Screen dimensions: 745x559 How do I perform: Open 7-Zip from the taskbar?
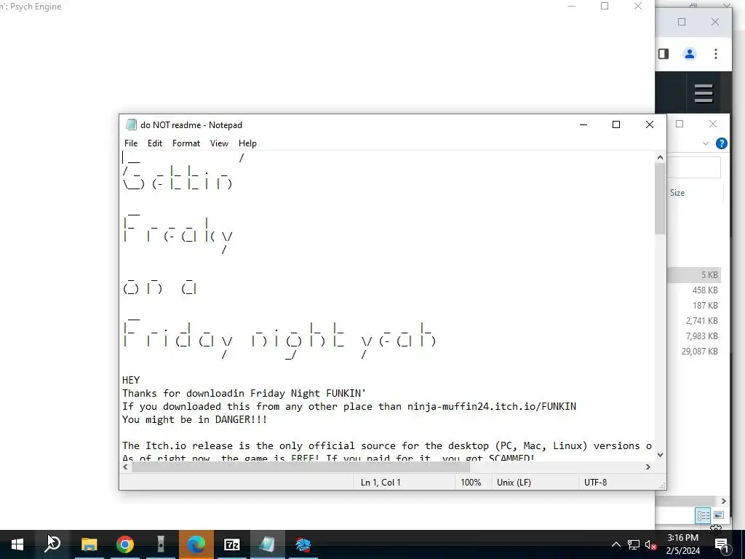(232, 544)
